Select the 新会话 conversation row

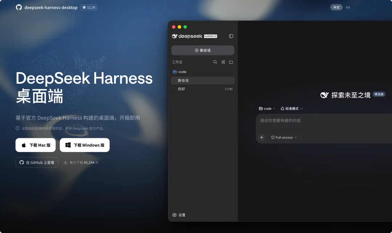click(203, 81)
